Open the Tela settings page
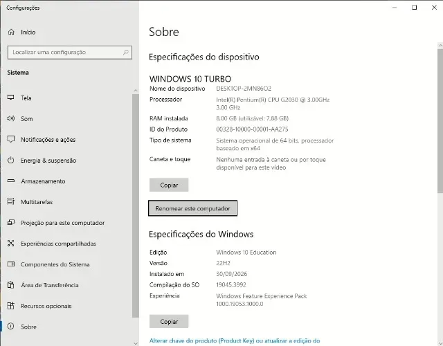Image resolution: width=443 pixels, height=346 pixels. [x=66, y=98]
